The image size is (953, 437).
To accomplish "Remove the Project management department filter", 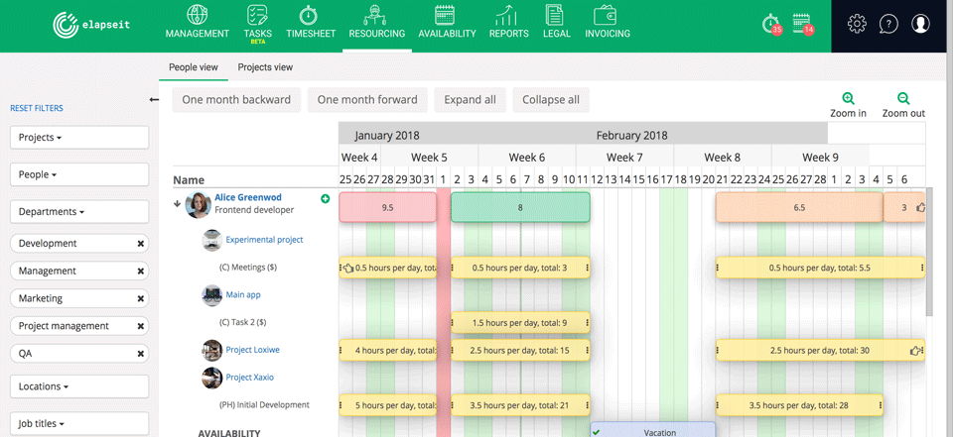I will tap(140, 326).
